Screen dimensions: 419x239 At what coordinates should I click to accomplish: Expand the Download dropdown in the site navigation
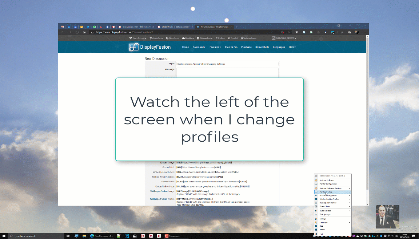pyautogui.click(x=199, y=47)
